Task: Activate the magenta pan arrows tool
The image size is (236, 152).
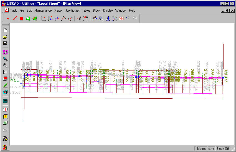Action: [x=5, y=52]
